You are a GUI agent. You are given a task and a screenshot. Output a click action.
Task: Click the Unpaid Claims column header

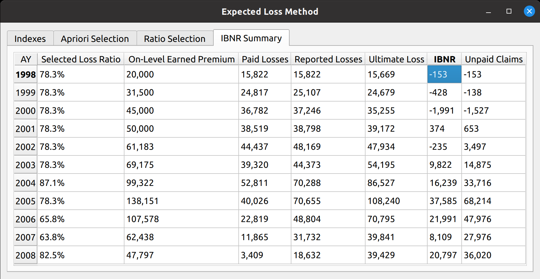coord(494,59)
